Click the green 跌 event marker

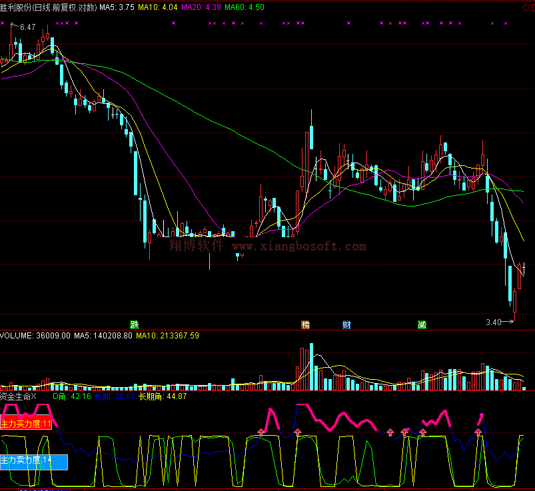[x=135, y=325]
